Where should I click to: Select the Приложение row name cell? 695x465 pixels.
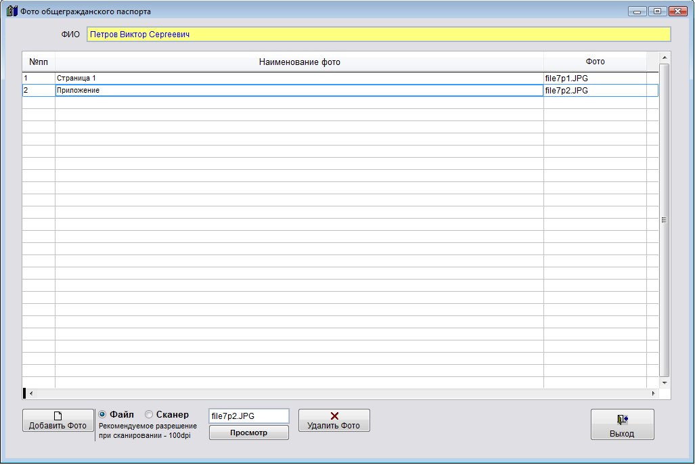coord(299,91)
